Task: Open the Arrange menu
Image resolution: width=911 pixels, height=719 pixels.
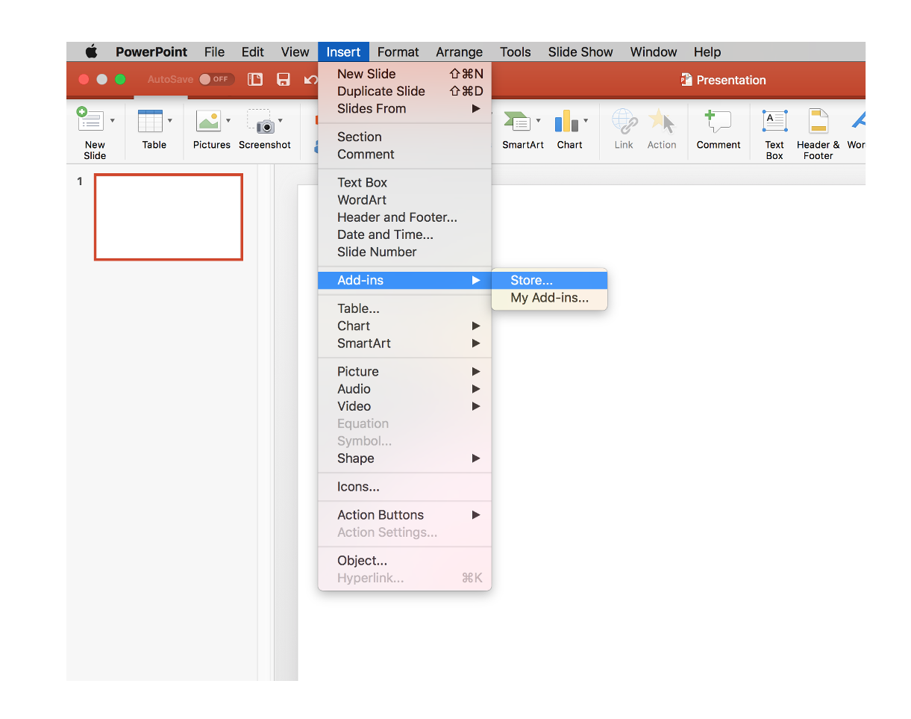Action: [459, 52]
